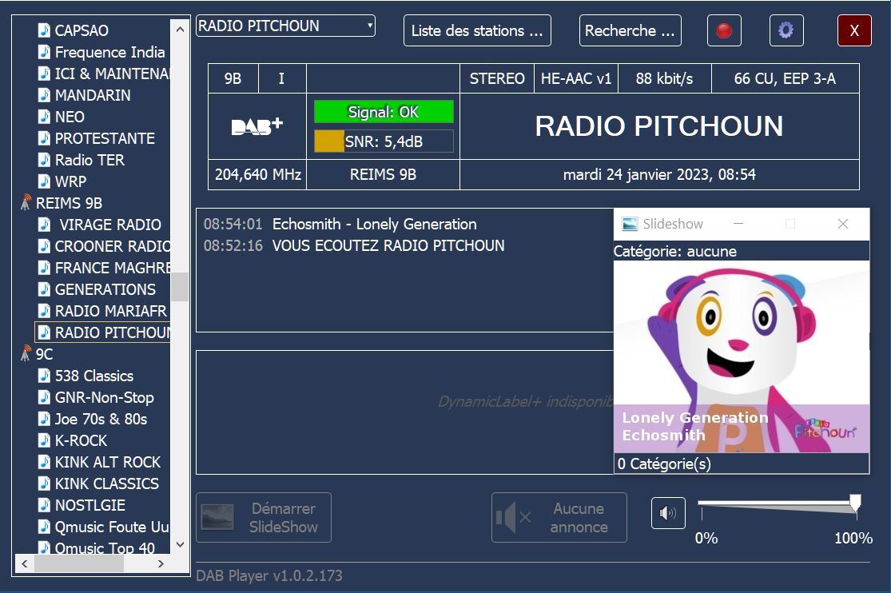Click the PROTESTANTE station music icon
Image resolution: width=891 pixels, height=593 pixels.
click(x=44, y=138)
